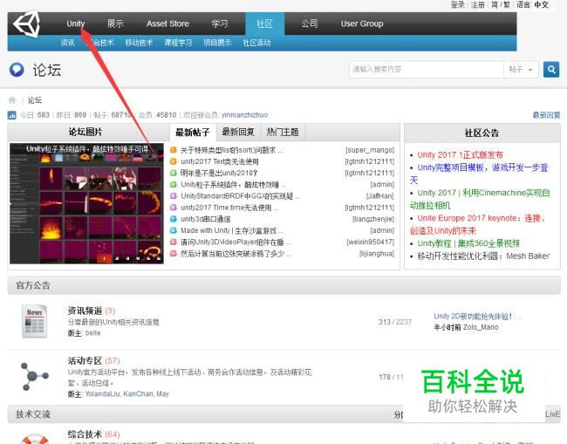Go to 移动技术 submenu
Image resolution: width=567 pixels, height=444 pixels.
tap(139, 43)
